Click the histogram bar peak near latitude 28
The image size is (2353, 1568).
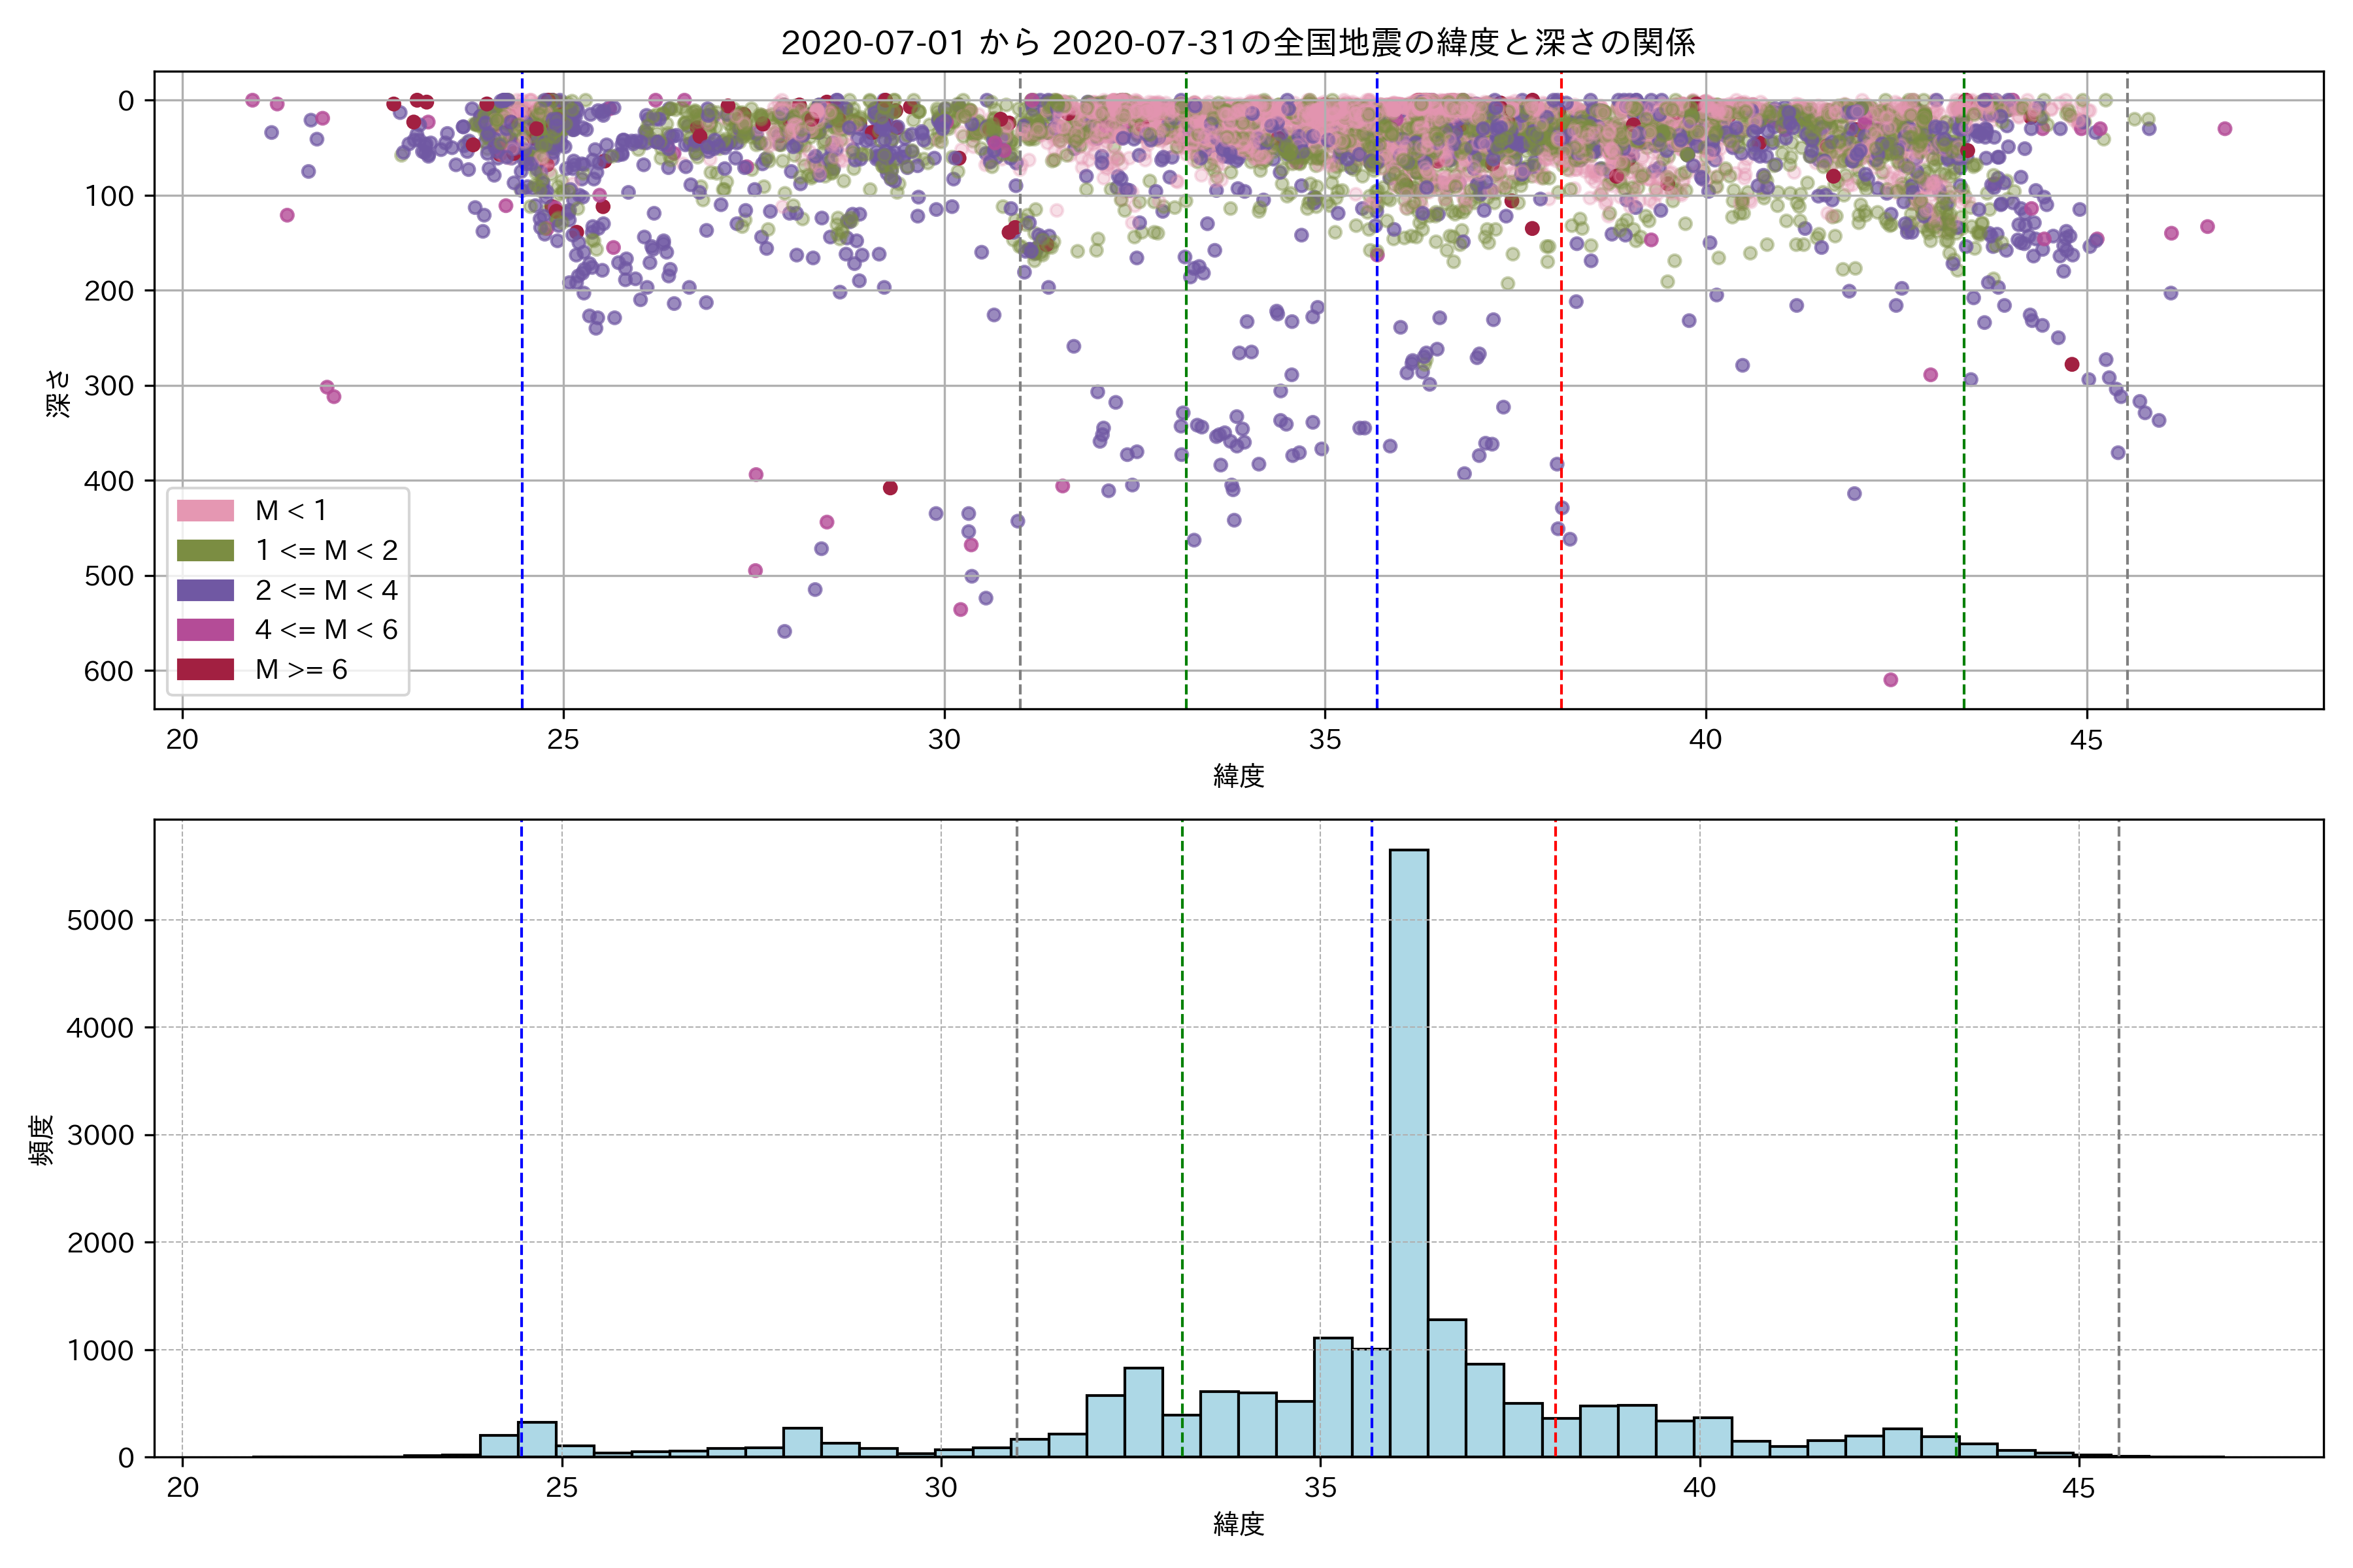(x=803, y=1442)
